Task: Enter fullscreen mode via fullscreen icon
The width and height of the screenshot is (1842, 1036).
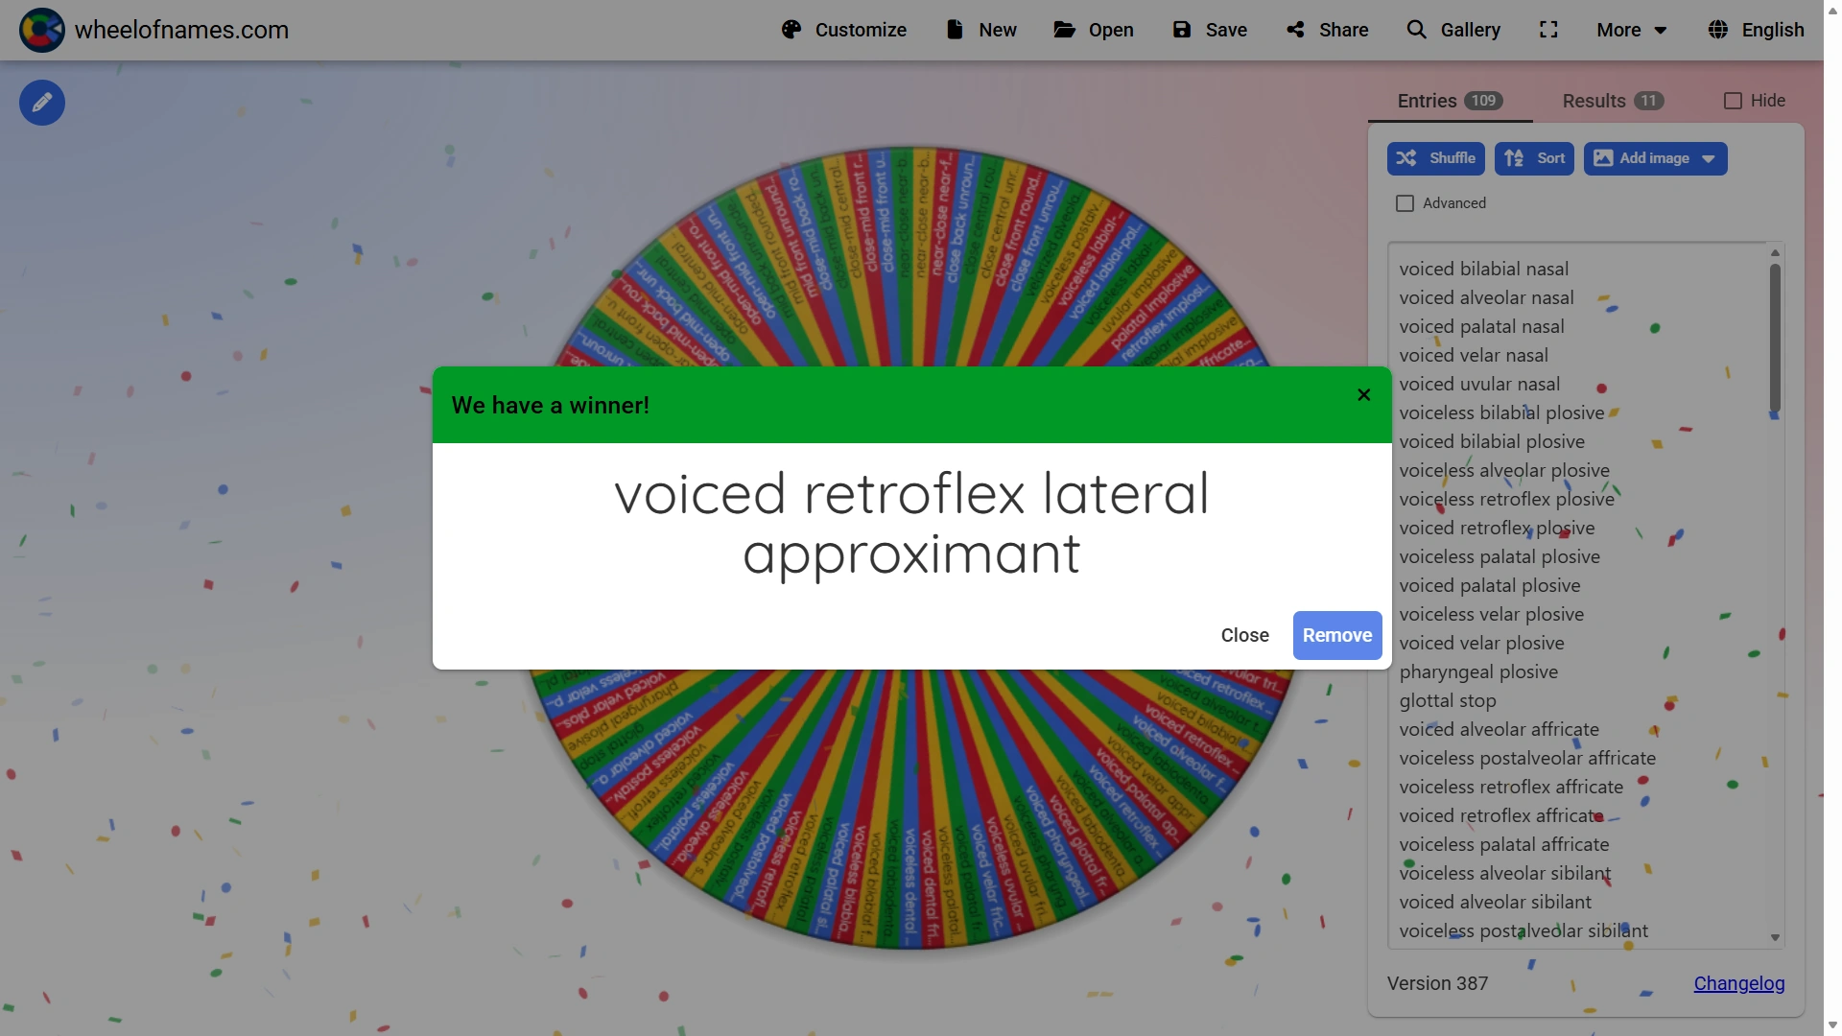Action: point(1548,30)
